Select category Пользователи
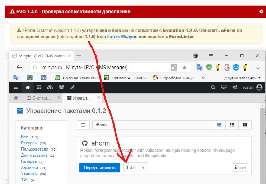Viewport: 266px width, 184px height. click(34, 149)
